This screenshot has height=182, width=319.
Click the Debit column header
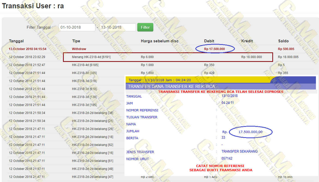pos(209,41)
